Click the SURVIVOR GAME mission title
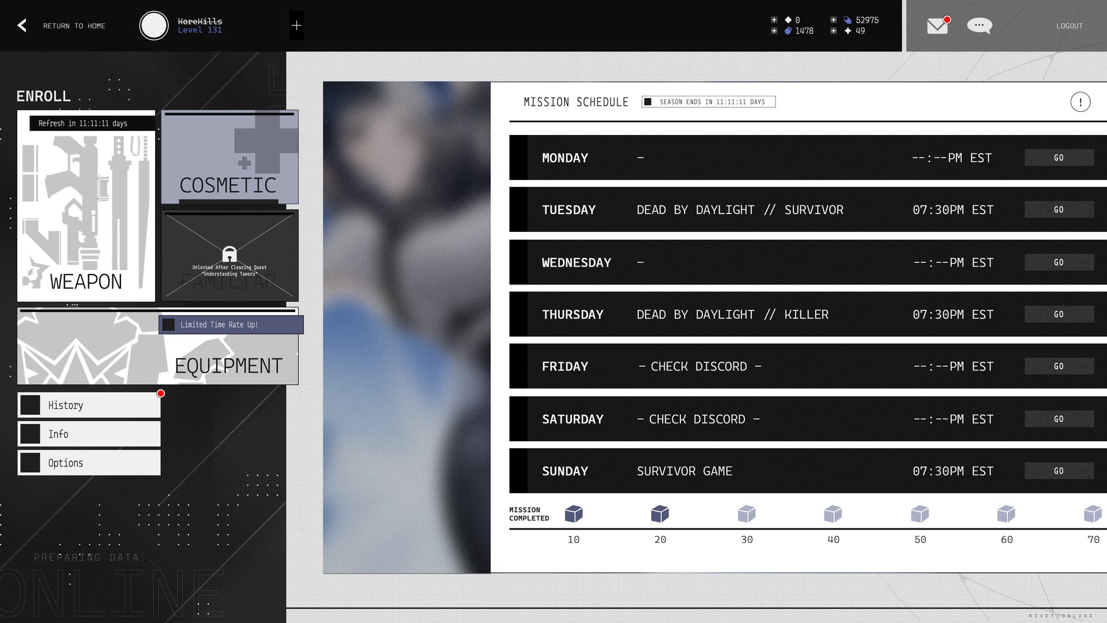The height and width of the screenshot is (623, 1107). pyautogui.click(x=684, y=471)
